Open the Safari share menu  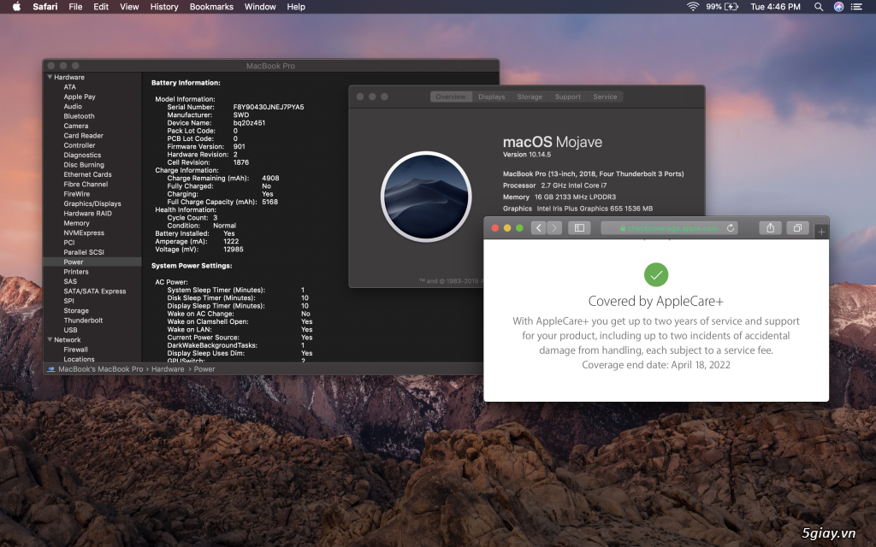point(770,227)
